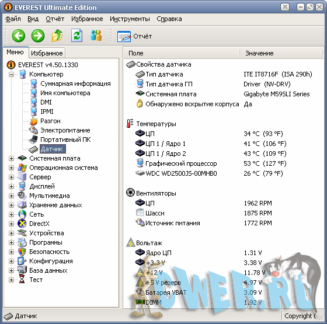
Task: Expand the DirectX tree node
Action: click(x=11, y=224)
